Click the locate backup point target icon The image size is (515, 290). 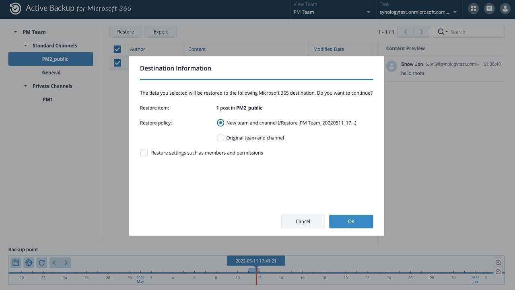pos(29,263)
